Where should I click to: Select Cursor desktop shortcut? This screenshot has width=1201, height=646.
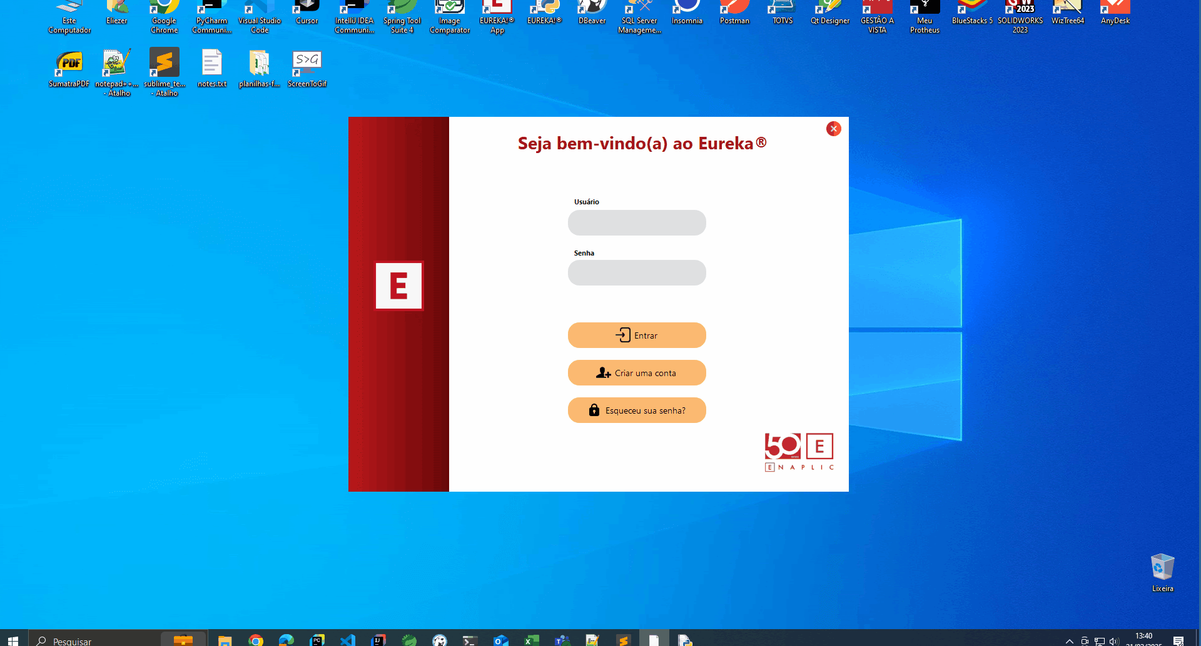tap(307, 13)
